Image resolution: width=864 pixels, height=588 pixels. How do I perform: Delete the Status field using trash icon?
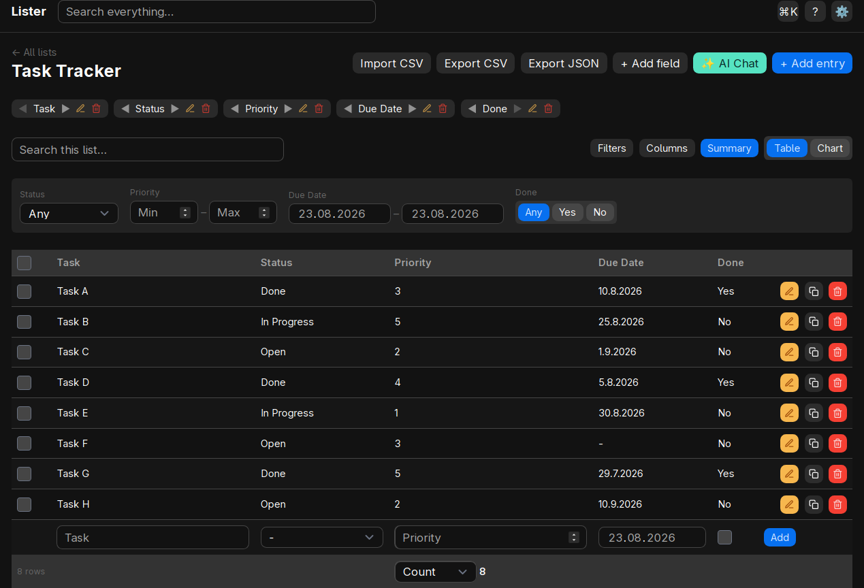[206, 109]
